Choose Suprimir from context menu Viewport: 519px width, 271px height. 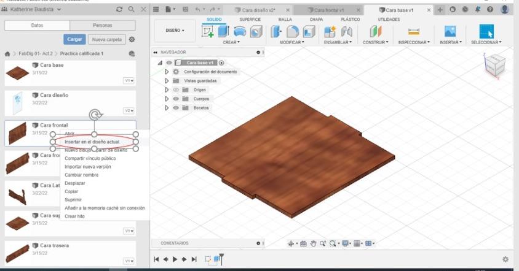coord(73,200)
